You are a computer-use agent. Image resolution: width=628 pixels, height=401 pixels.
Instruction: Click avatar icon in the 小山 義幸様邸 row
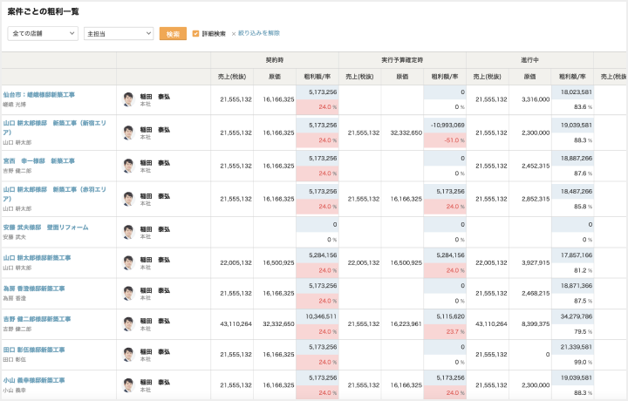click(x=129, y=385)
